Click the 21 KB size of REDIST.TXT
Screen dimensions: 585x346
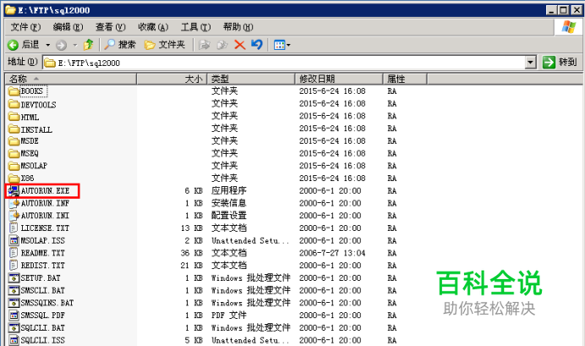(191, 266)
